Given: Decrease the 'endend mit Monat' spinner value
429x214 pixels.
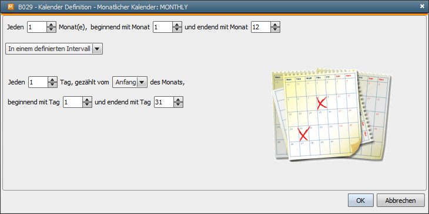Looking at the screenshot, I should pos(275,30).
